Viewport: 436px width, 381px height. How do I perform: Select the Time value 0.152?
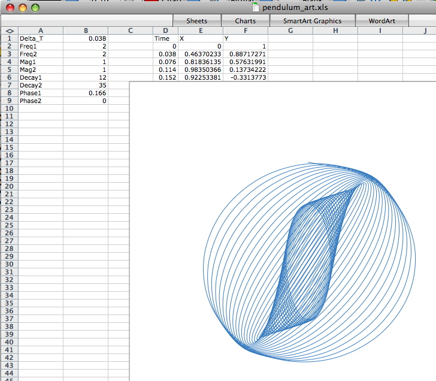(165, 77)
